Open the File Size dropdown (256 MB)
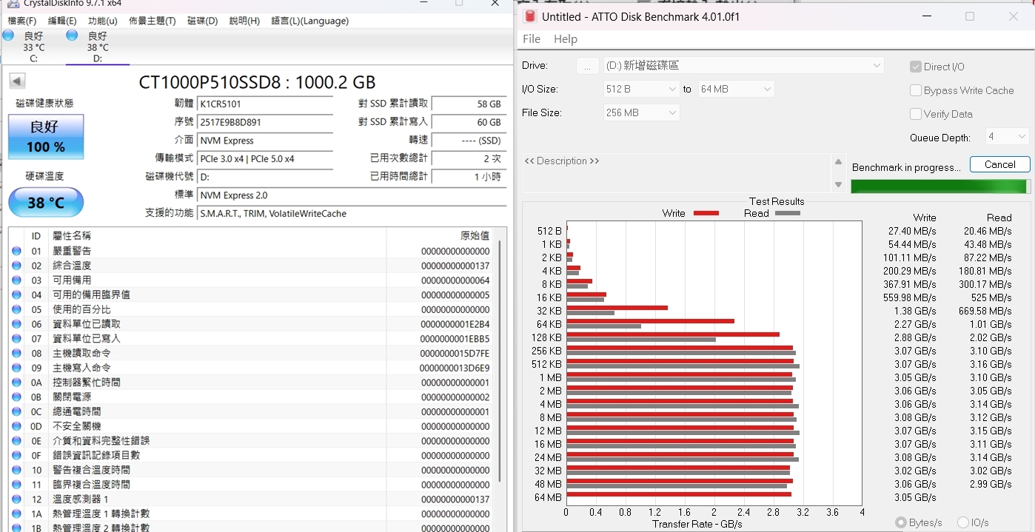This screenshot has height=532, width=1035. (642, 112)
